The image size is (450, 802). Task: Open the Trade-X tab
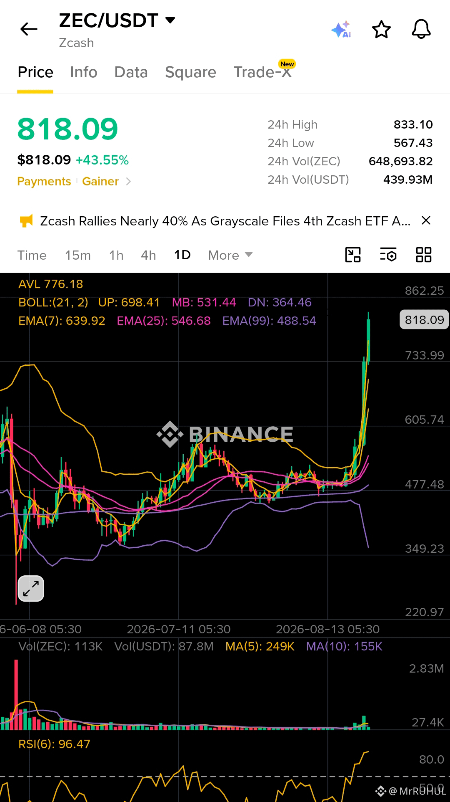tap(262, 72)
